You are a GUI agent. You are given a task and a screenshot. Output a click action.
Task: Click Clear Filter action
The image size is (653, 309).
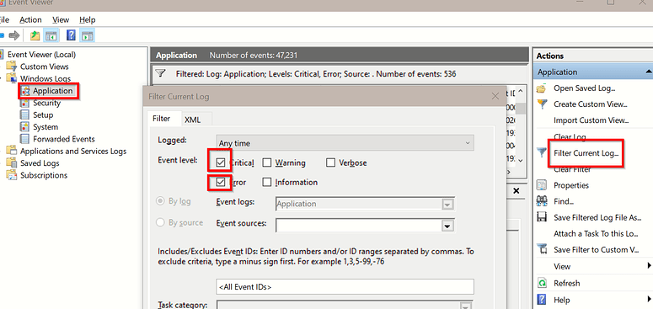(572, 169)
